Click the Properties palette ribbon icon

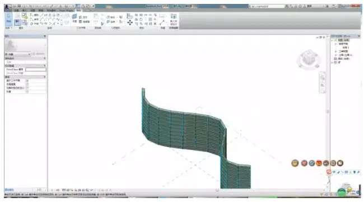point(17,22)
